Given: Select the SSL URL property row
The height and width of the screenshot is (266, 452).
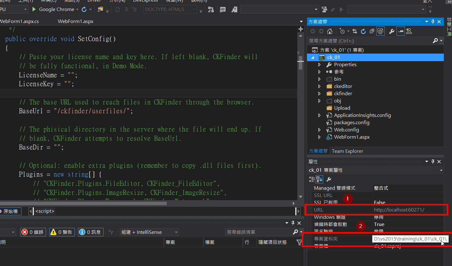Looking at the screenshot, I should (x=378, y=195).
